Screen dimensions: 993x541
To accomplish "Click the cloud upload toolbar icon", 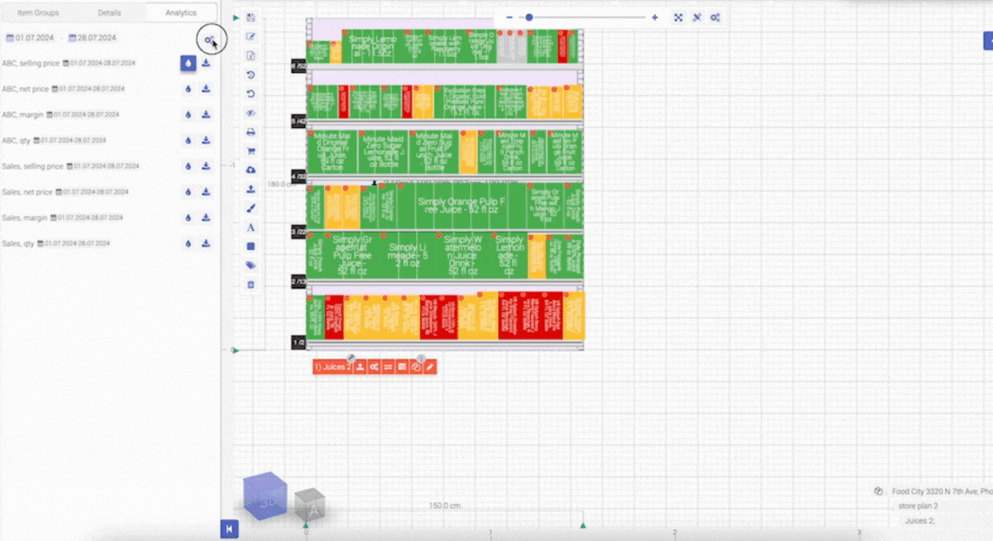I will click(x=251, y=170).
